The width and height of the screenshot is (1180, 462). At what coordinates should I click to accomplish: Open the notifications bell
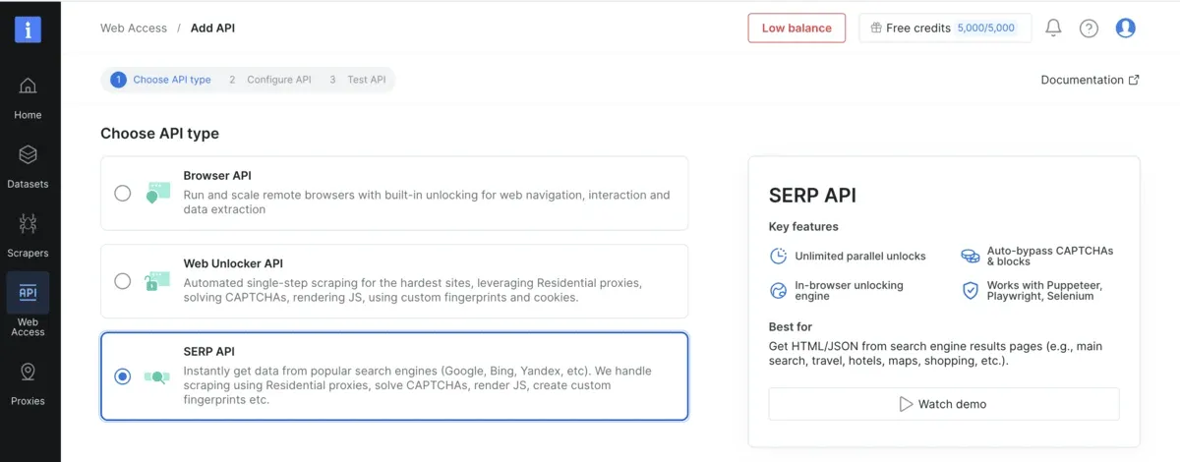coord(1053,28)
